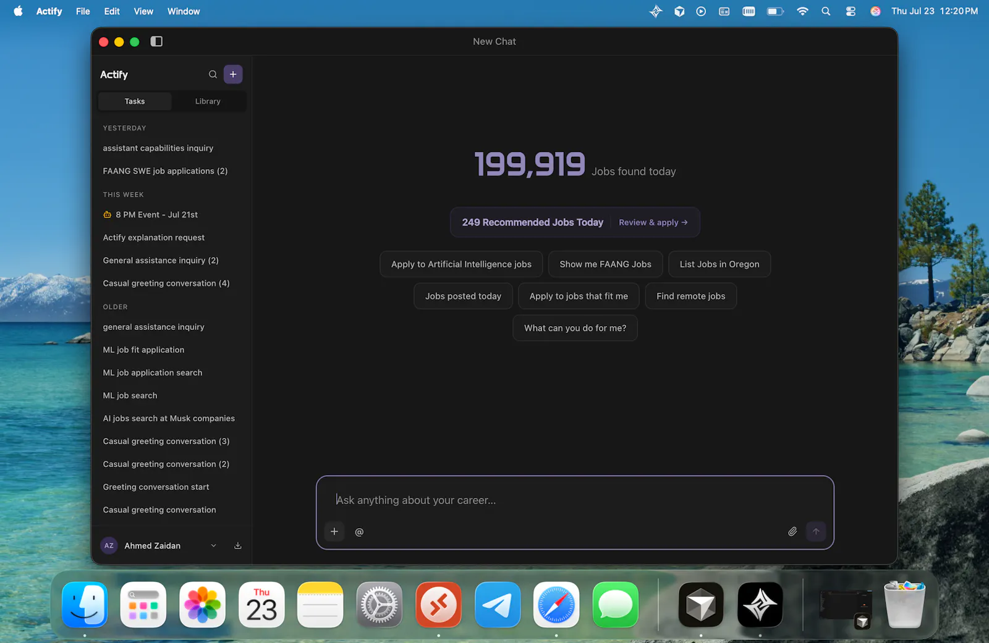Viewport: 989px width, 643px height.
Task: Start a new chat with plus button
Action: (233, 74)
